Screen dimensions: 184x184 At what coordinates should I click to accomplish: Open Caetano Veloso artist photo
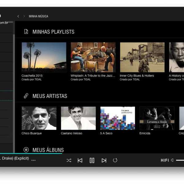click(79, 118)
